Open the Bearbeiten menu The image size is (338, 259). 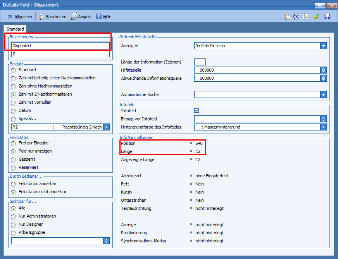(x=52, y=17)
